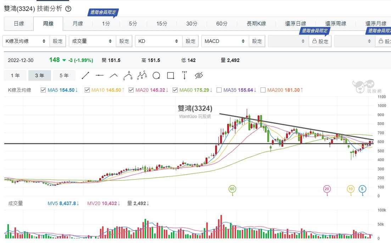Click the closing price 148
Image resolution: width=391 pixels, height=243 pixels.
pos(54,60)
